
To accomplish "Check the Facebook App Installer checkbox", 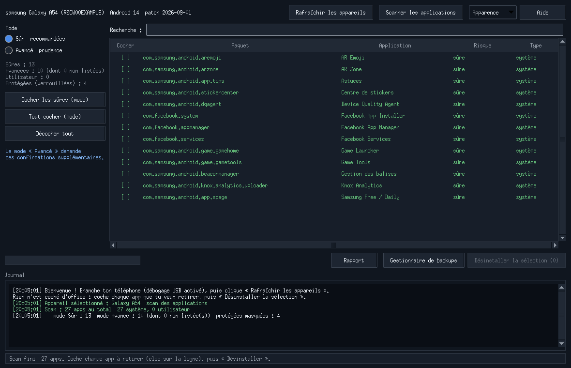I will point(125,116).
